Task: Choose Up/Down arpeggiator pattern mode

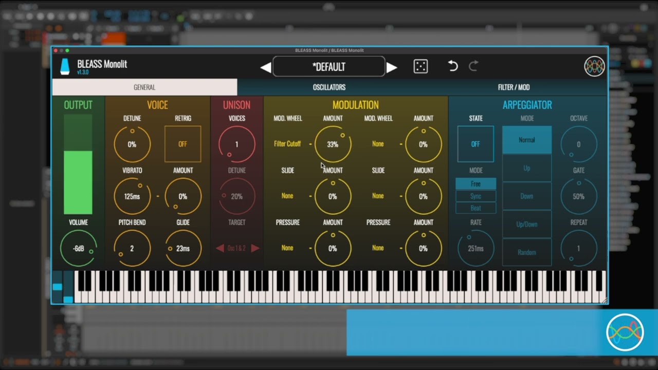Action: 527,225
